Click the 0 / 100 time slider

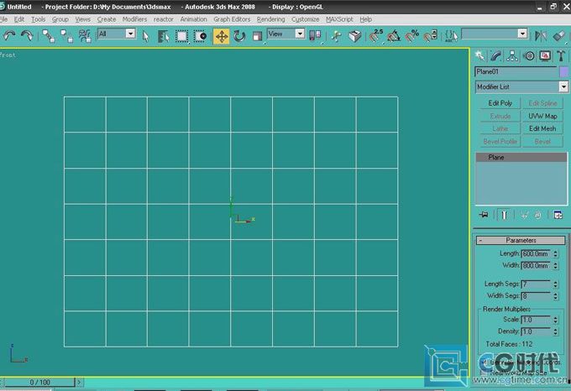coord(40,383)
